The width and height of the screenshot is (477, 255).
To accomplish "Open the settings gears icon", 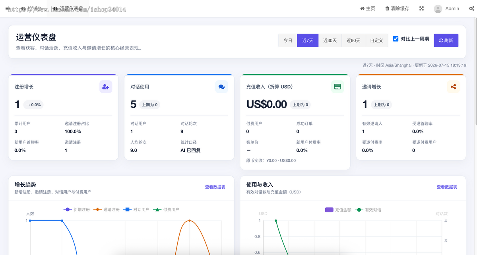I will click(x=471, y=8).
